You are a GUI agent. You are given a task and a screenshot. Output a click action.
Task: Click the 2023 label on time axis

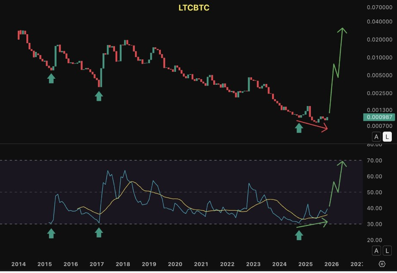tap(253, 264)
